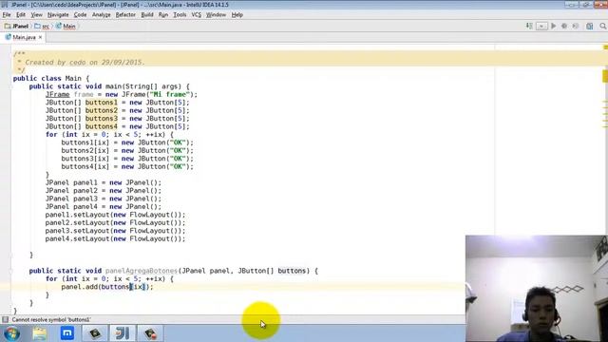Click 'JPanel panel3 = new JPanel();' line

104,199
